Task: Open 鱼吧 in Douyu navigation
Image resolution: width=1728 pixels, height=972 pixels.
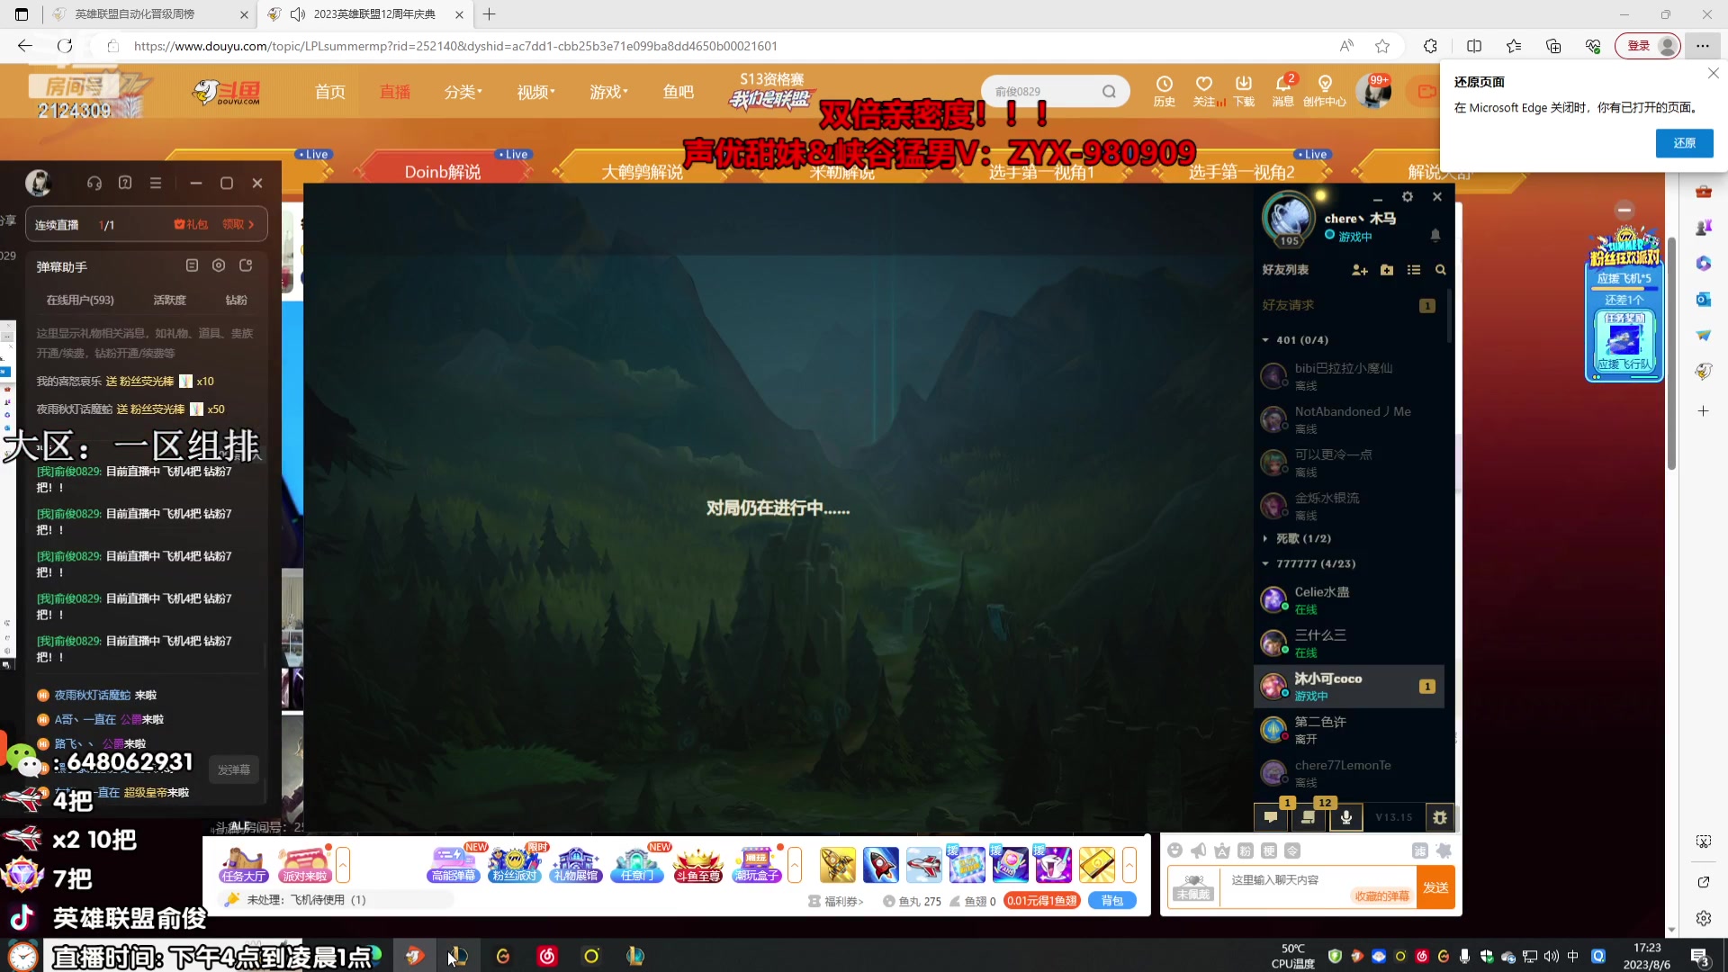Action: pyautogui.click(x=678, y=92)
